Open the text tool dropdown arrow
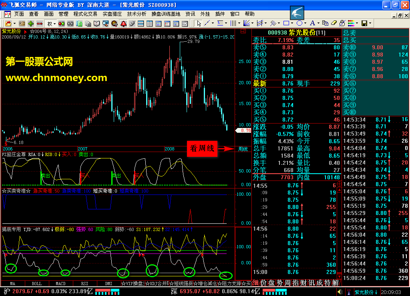The image size is (410, 296). (318, 23)
